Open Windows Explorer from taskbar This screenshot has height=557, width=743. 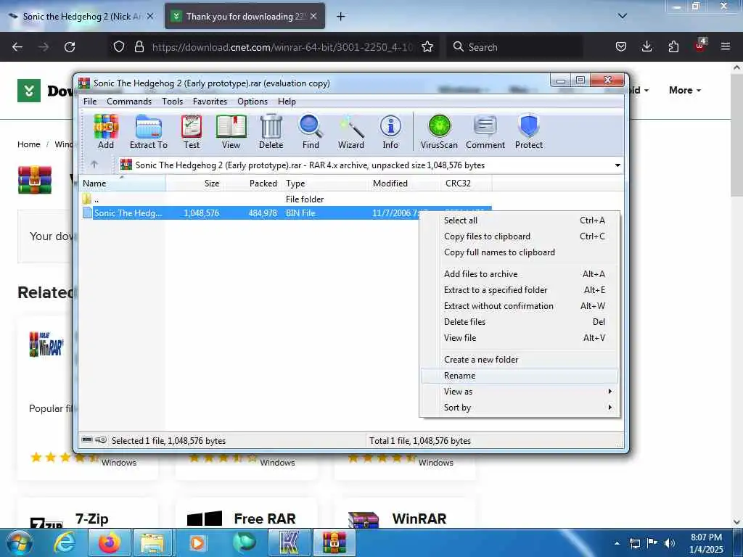coord(152,542)
